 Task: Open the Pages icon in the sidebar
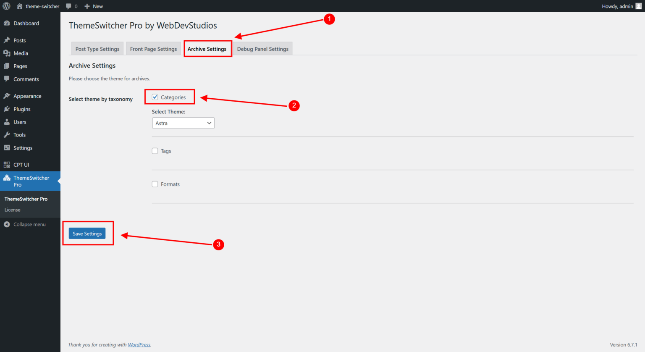point(7,66)
